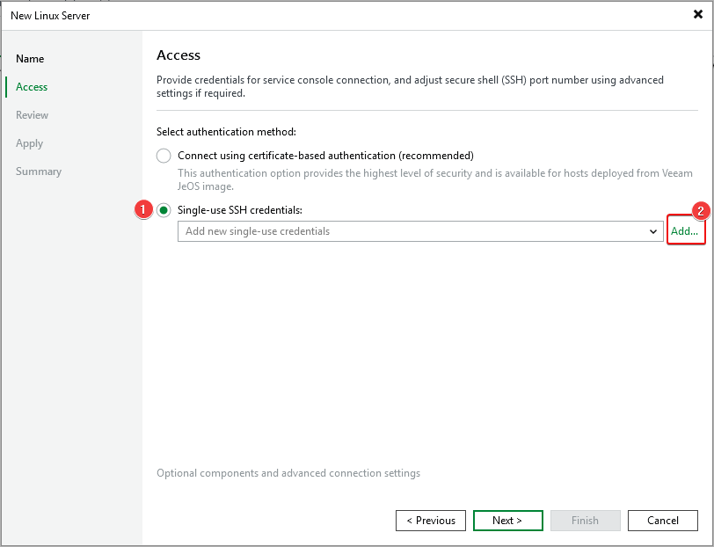Screen dimensions: 714x547
Task: Switch to the Summary step in sidebar
Action: (x=39, y=171)
